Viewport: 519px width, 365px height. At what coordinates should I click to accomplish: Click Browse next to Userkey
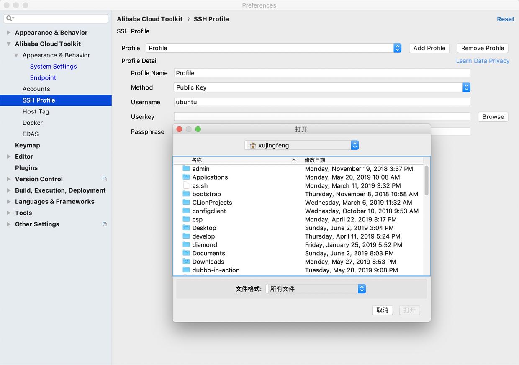coord(493,117)
